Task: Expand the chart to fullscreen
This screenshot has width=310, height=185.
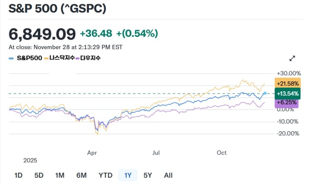Action: tap(292, 58)
